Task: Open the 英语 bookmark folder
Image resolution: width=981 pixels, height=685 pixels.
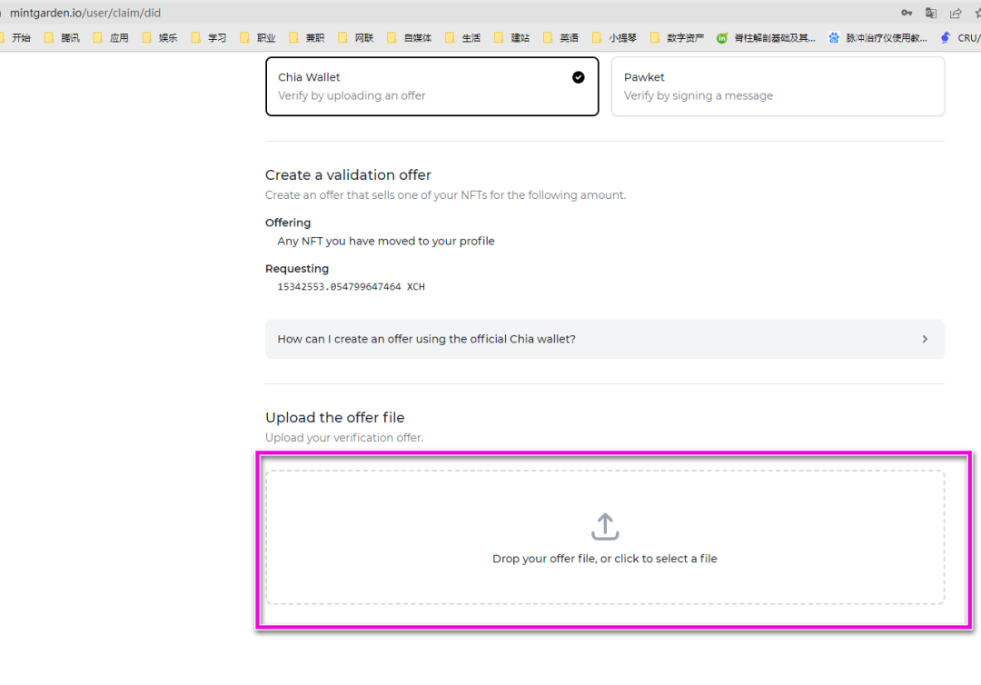Action: pyautogui.click(x=561, y=37)
